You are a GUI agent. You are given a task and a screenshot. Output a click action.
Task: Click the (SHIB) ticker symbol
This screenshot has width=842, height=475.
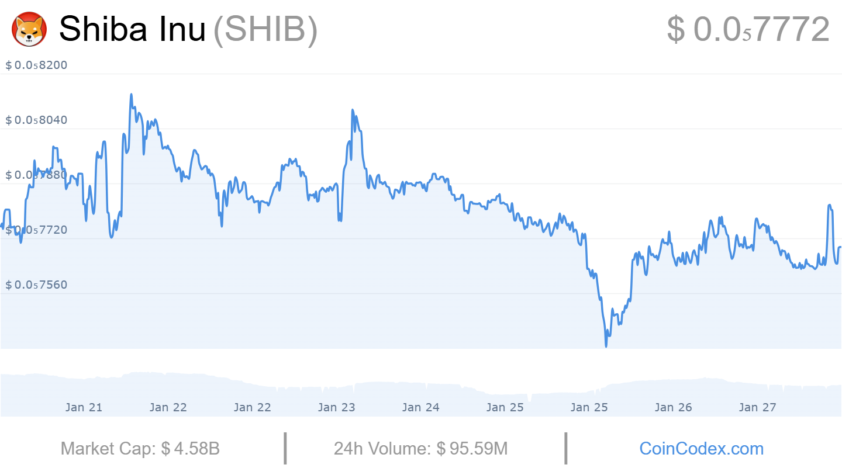(265, 29)
